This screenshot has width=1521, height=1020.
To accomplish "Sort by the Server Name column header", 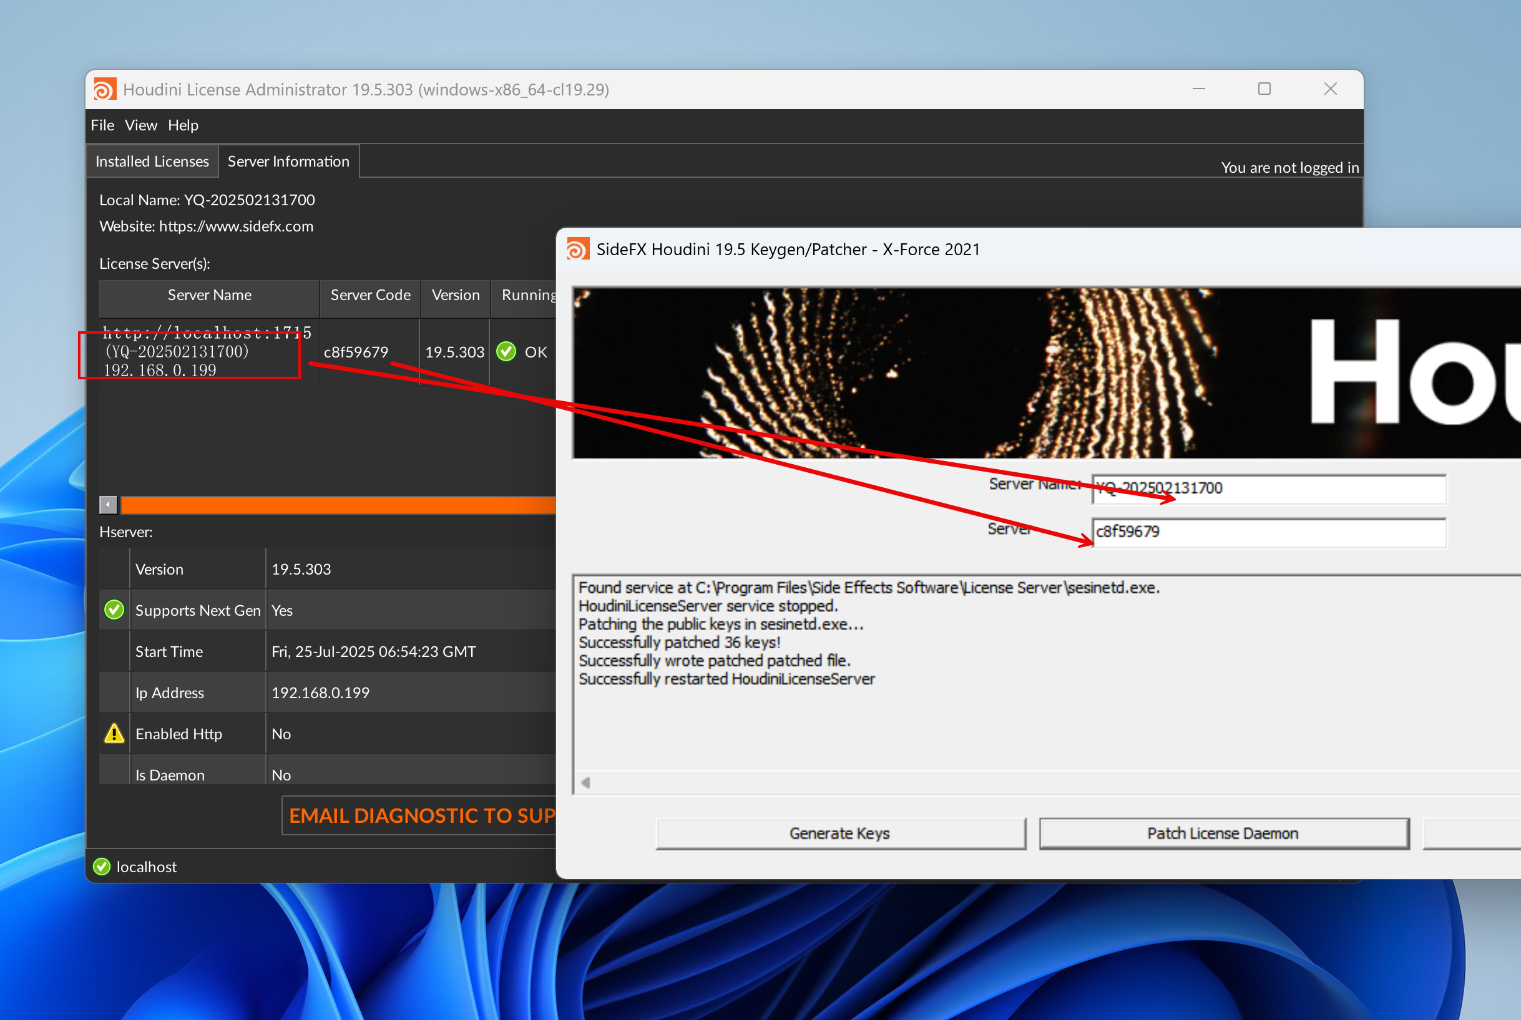I will tap(209, 295).
